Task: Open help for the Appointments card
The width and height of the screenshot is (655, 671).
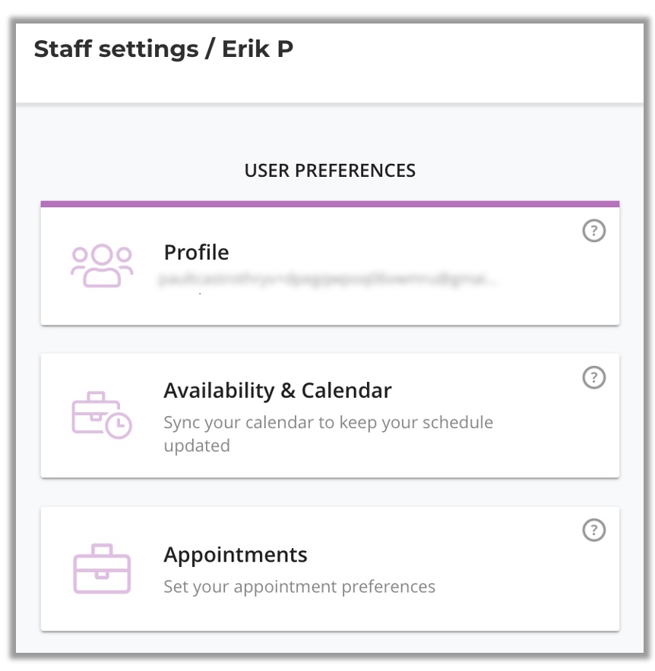Action: (x=593, y=530)
